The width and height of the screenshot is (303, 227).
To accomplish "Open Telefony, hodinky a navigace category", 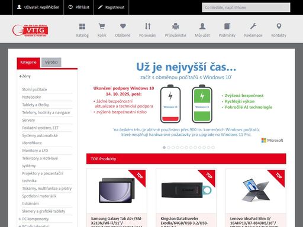I will click(x=46, y=112).
